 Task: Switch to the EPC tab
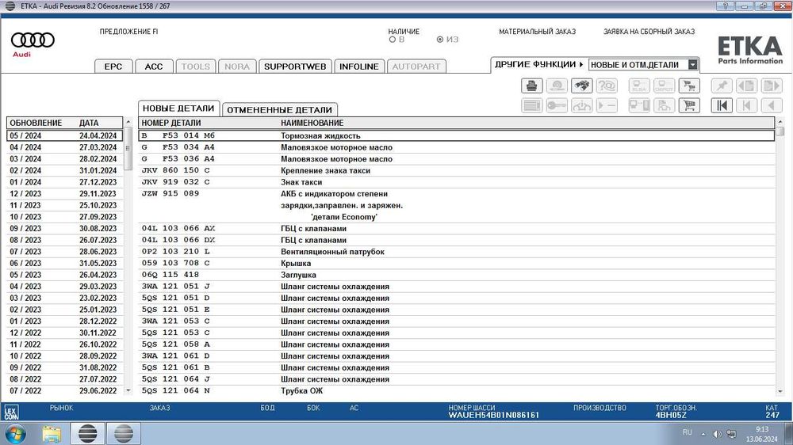point(113,67)
